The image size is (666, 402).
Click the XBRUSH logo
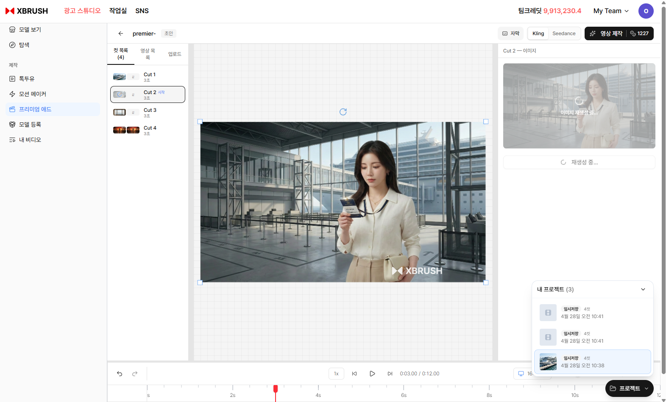click(x=27, y=11)
